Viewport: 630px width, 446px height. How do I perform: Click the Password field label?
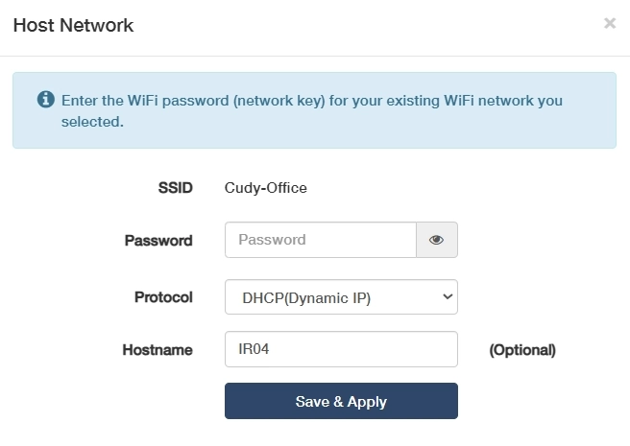[158, 241]
